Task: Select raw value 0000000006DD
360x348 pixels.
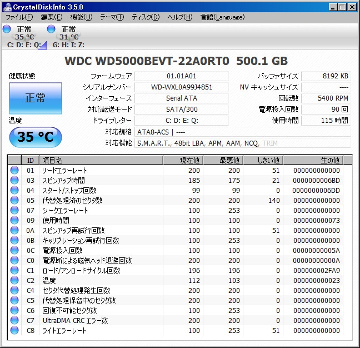Action: tap(316, 191)
